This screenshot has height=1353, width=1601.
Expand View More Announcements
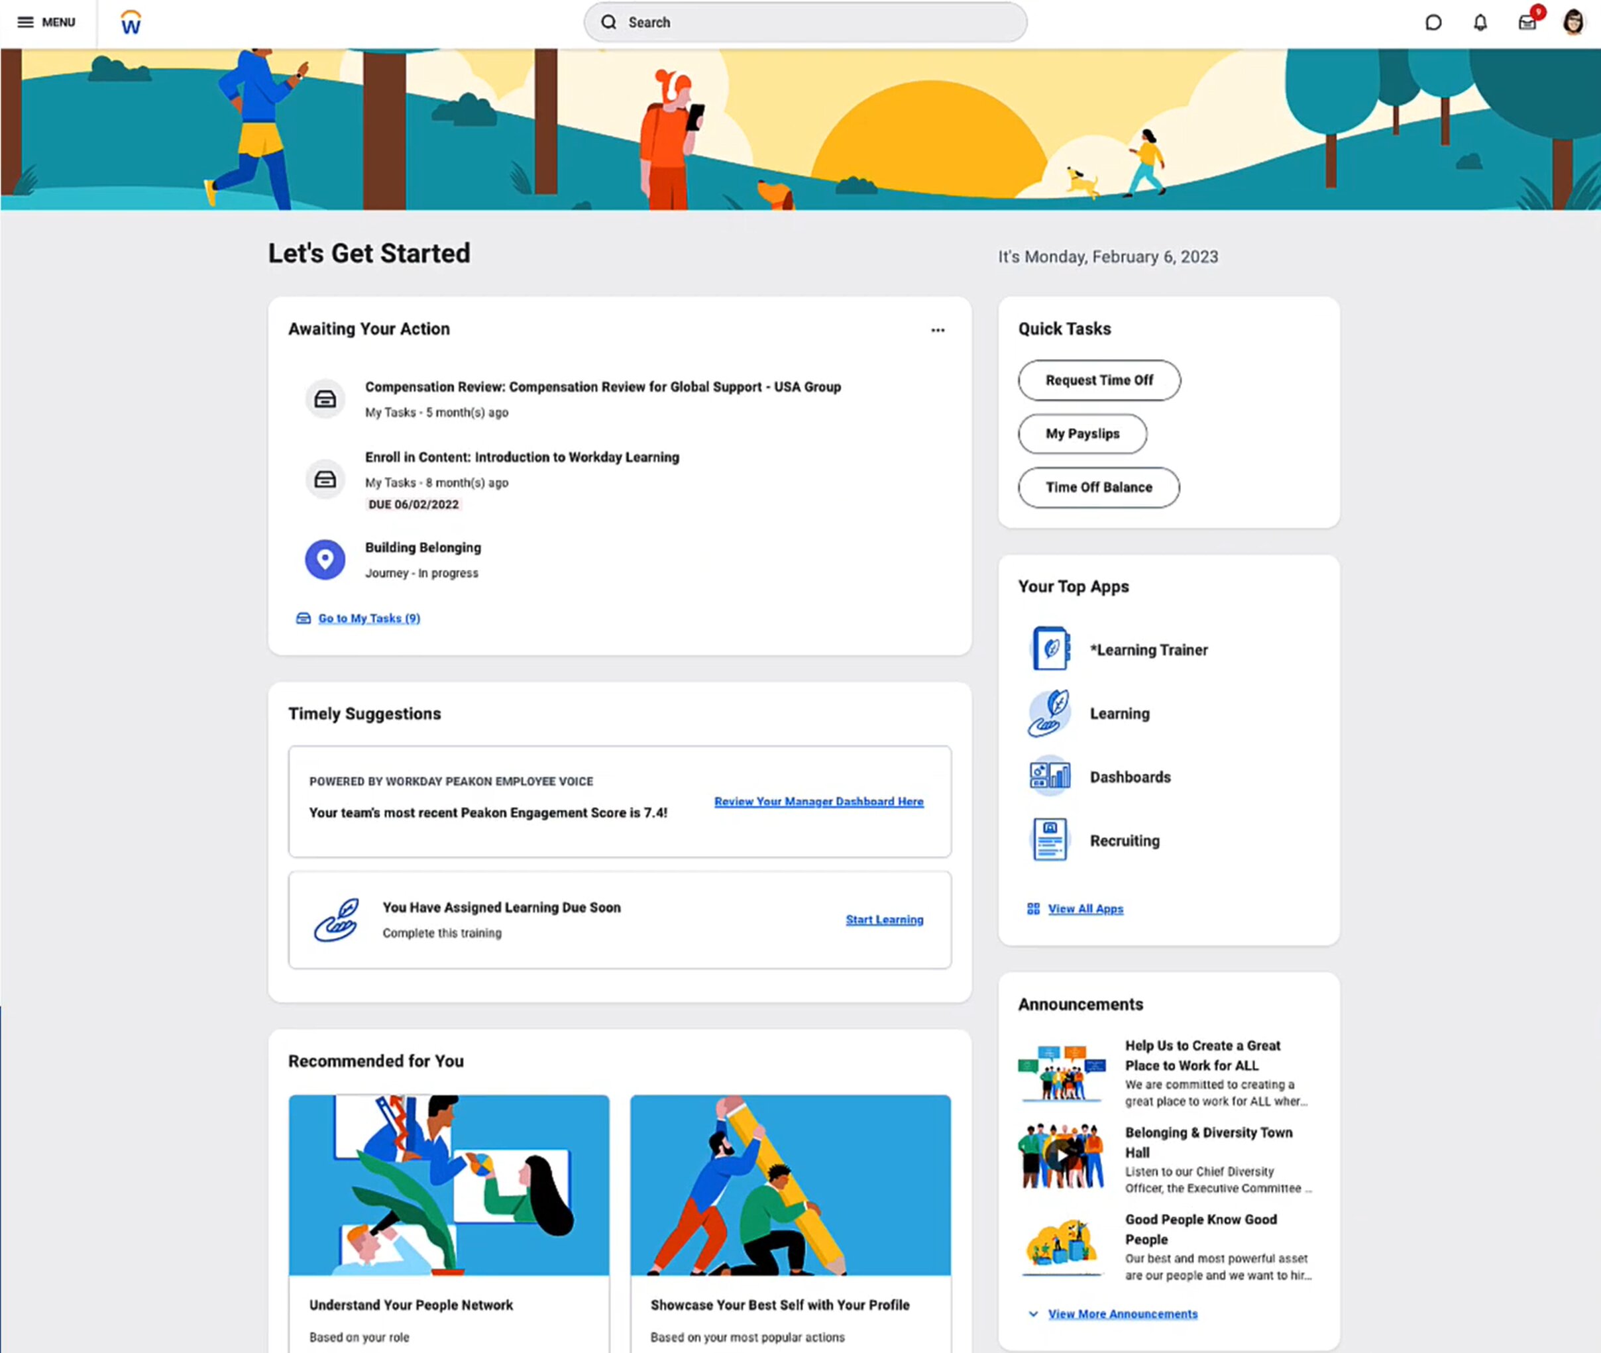pos(1121,1314)
